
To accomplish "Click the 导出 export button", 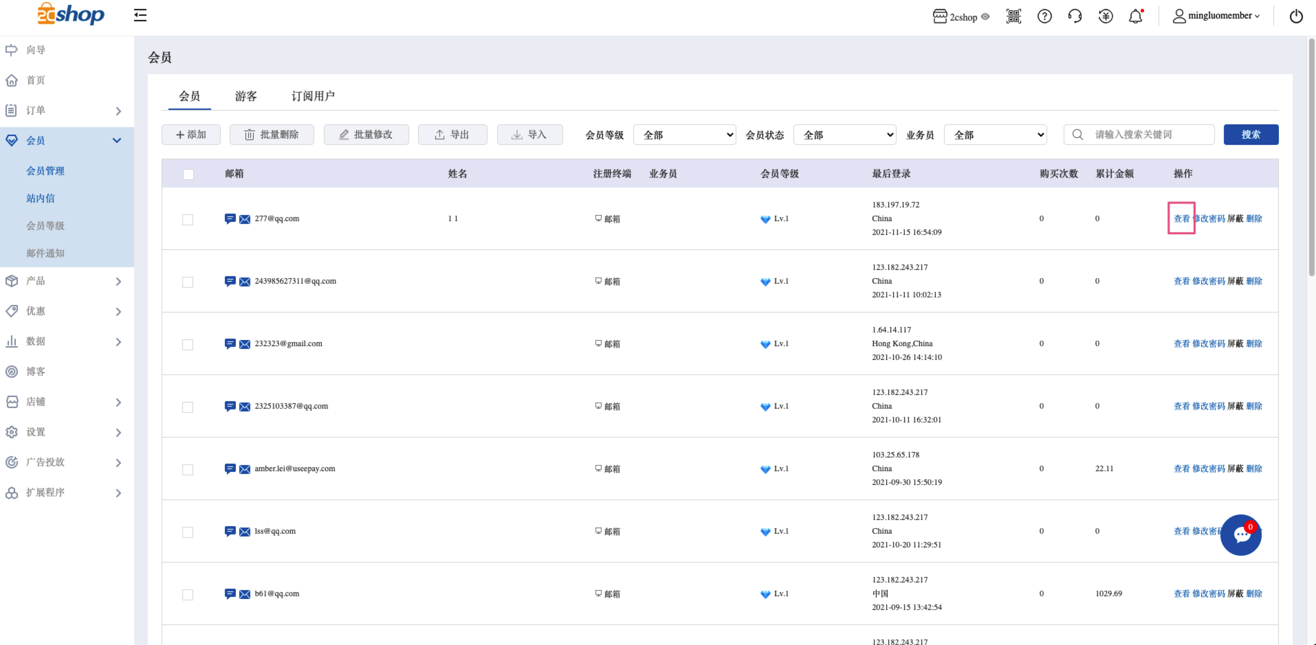I will [x=453, y=135].
